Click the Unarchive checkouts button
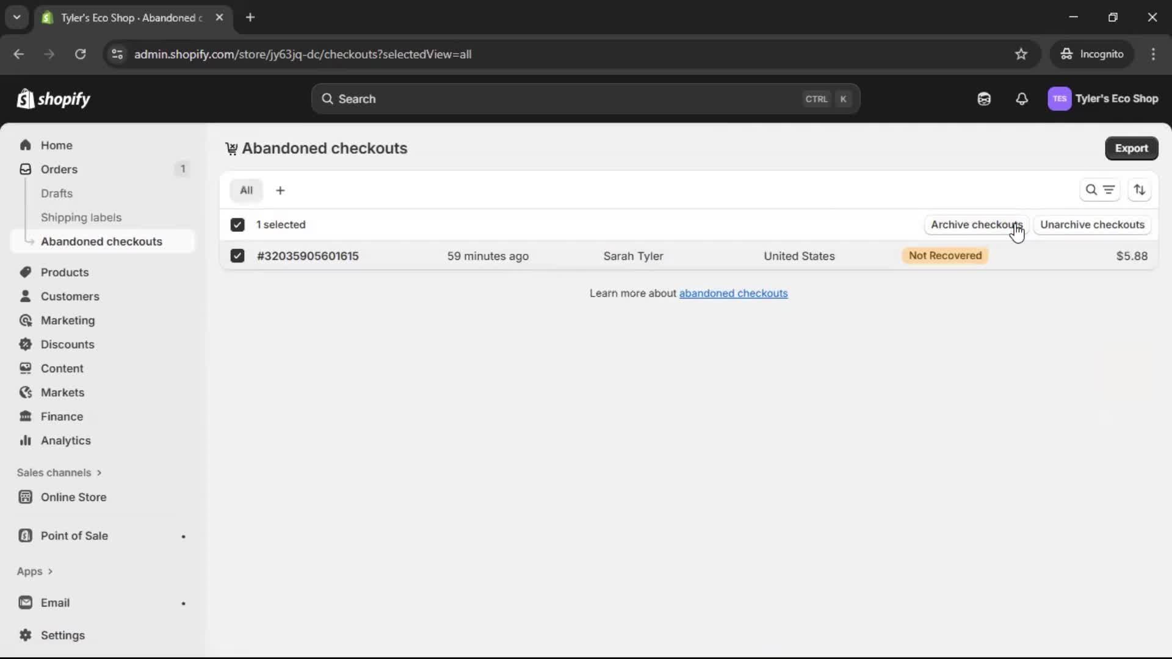Viewport: 1172px width, 659px height. pyautogui.click(x=1092, y=225)
